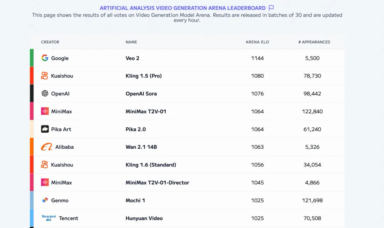This screenshot has width=384, height=228.
Task: Click the Pika Art logo icon
Action: [x=45, y=129]
